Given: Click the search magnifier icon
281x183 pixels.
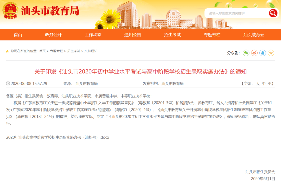Looking at the screenshot, I should tap(273, 13).
